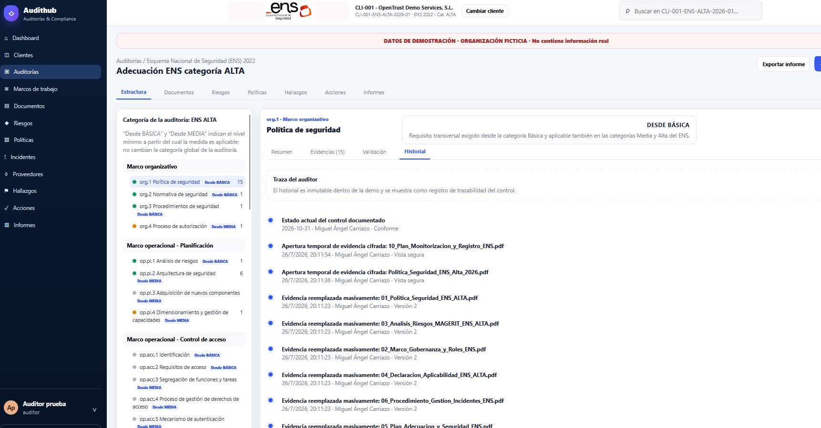Select op.acc.1 Identificación control
This screenshot has width=821, height=428.
(187, 355)
